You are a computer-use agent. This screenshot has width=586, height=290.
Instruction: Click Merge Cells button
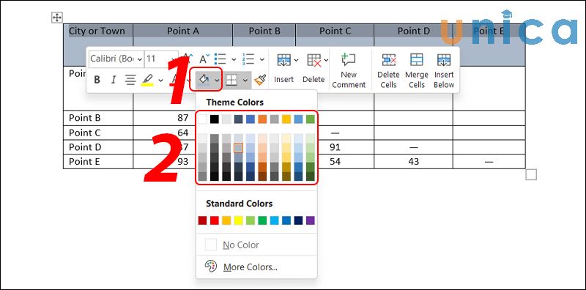[x=417, y=70]
